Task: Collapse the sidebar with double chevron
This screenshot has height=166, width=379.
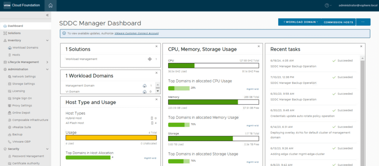Action: [x=47, y=15]
